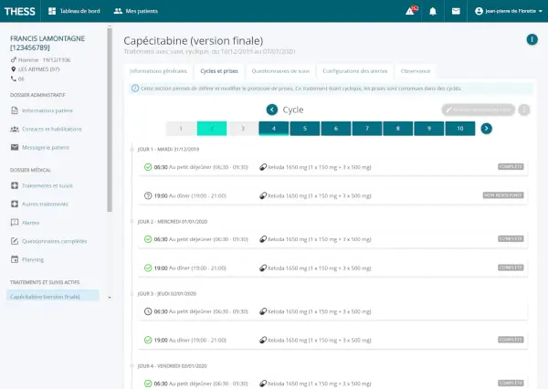Click the information circle beside treatment title
This screenshot has width=548, height=389.
tap(532, 39)
